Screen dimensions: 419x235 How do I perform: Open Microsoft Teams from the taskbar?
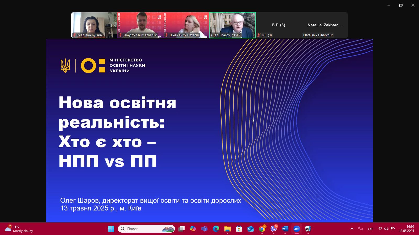coord(204,229)
